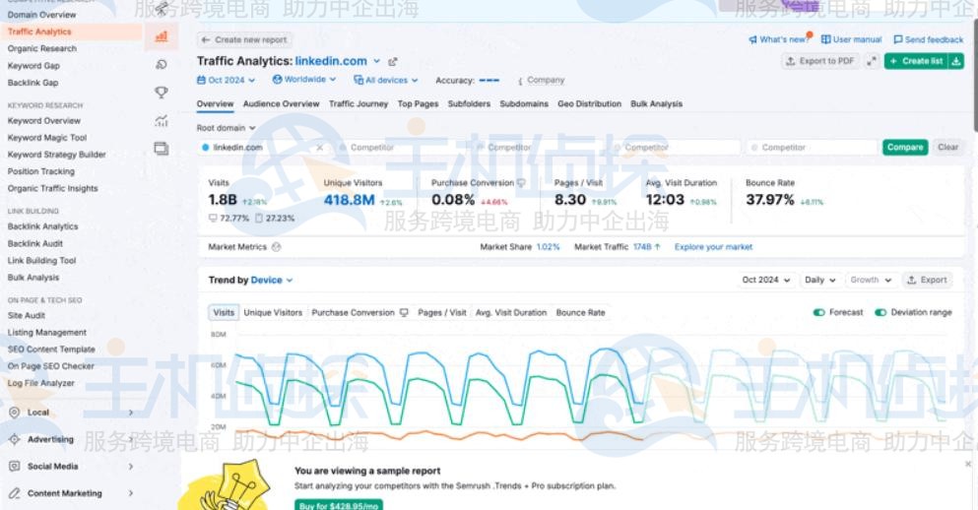Click the trends chart icon in rail
The image size is (978, 510).
click(x=162, y=121)
